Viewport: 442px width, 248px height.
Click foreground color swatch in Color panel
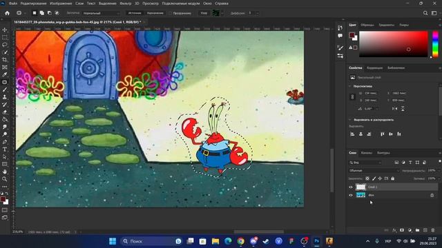(352, 35)
